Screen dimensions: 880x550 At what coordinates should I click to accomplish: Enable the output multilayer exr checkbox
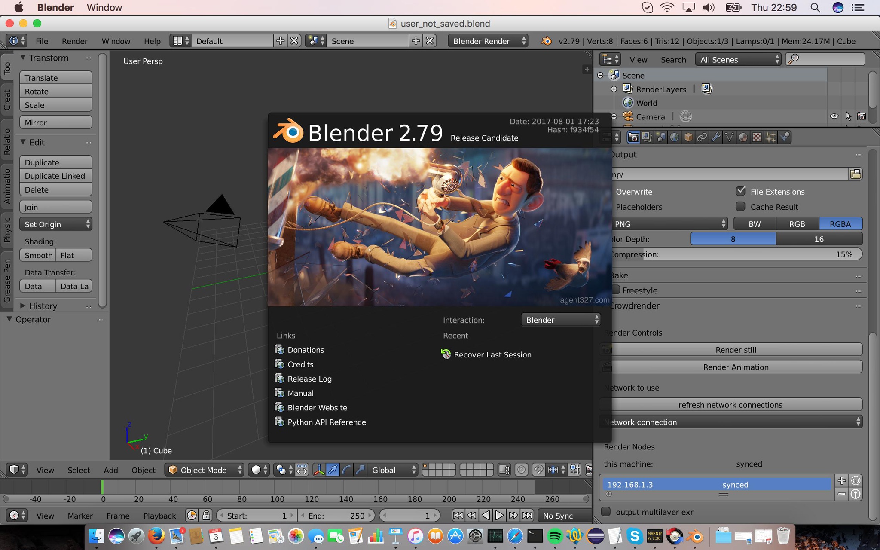point(606,512)
